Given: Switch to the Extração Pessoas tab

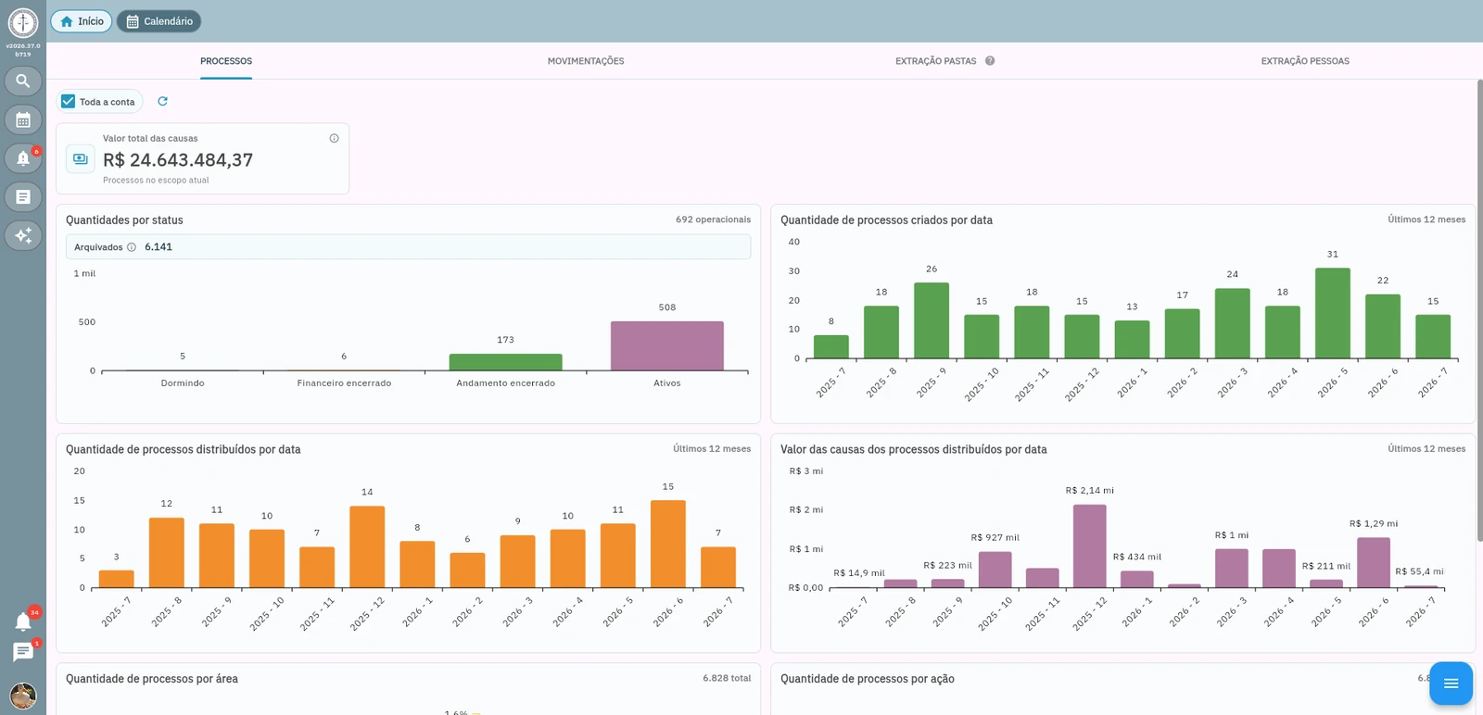Looking at the screenshot, I should pyautogui.click(x=1305, y=61).
